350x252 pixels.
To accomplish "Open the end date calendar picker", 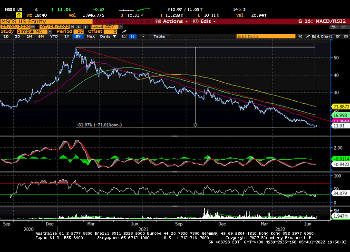I will coord(72,27).
